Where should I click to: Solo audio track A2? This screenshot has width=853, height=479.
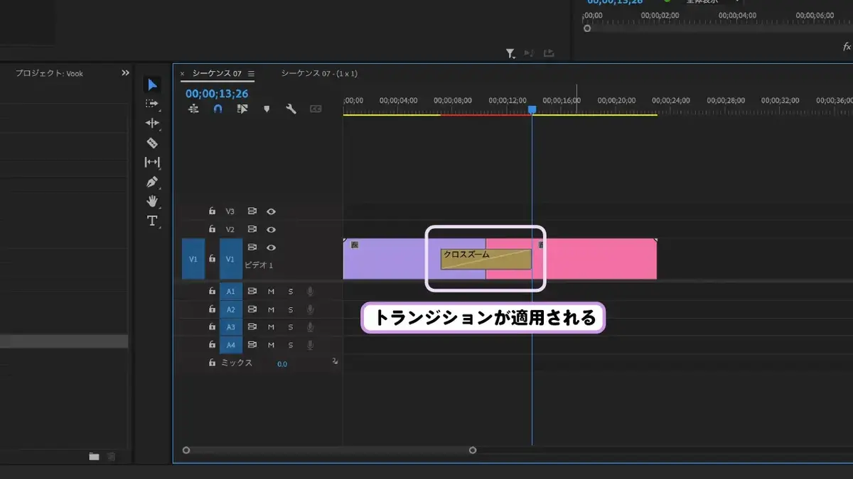point(290,309)
